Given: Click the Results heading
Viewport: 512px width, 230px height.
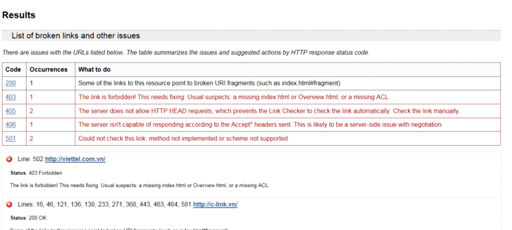Looking at the screenshot, I should [18, 15].
